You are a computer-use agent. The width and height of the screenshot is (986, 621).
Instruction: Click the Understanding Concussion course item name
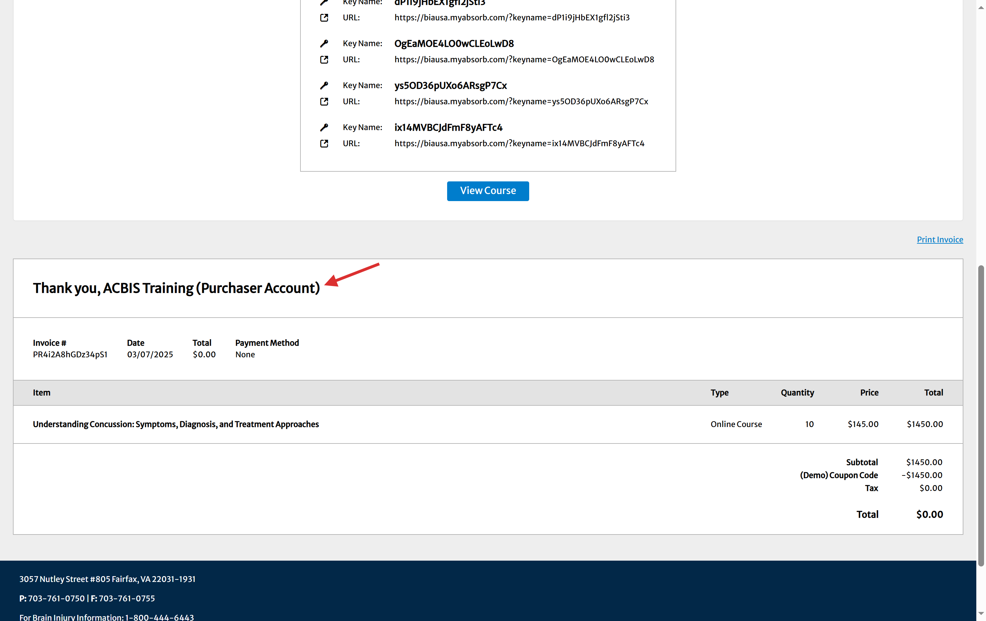coord(176,424)
